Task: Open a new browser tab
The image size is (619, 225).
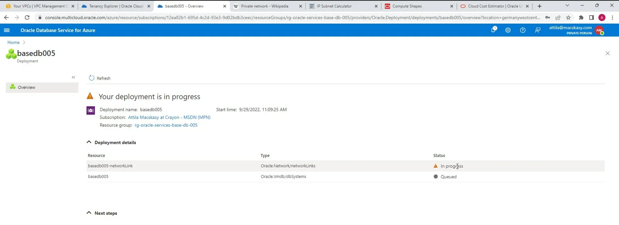Action: (540, 6)
